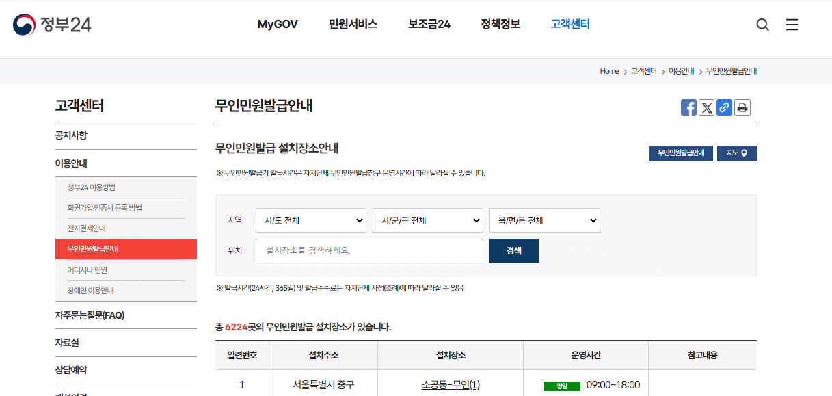The height and width of the screenshot is (396, 832).
Task: Switch to the 보조금24 menu
Action: (x=429, y=24)
